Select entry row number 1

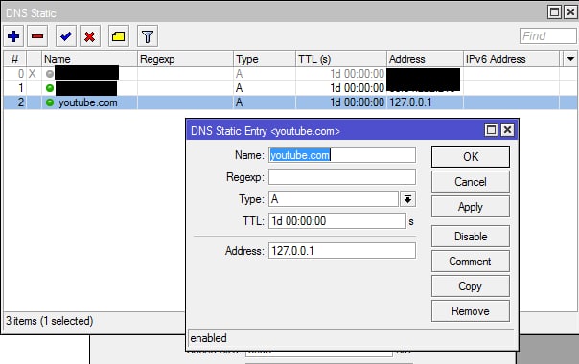[289, 88]
